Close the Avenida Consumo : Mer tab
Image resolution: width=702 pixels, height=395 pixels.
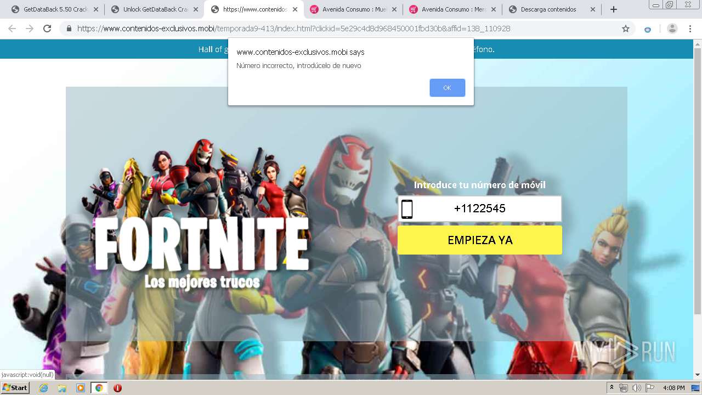[x=494, y=9]
